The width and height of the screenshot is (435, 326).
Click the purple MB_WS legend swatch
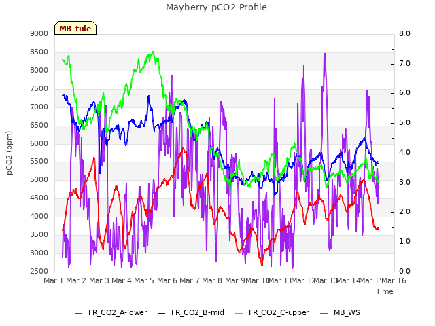pyautogui.click(x=324, y=313)
